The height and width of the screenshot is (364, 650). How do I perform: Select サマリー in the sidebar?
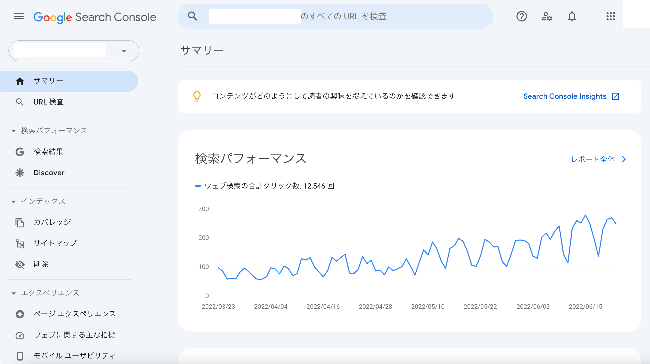(69, 81)
